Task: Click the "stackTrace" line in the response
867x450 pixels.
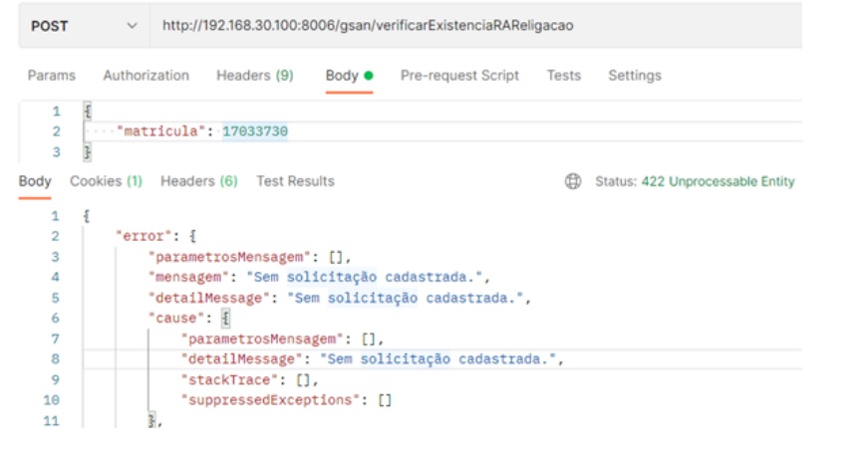Action: pos(247,379)
